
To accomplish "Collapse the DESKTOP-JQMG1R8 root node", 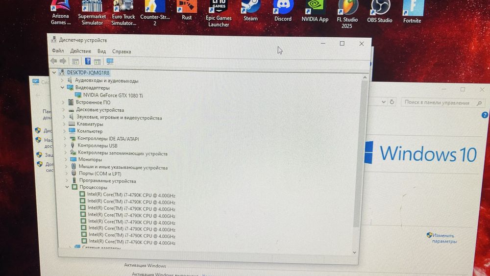I will 54,73.
